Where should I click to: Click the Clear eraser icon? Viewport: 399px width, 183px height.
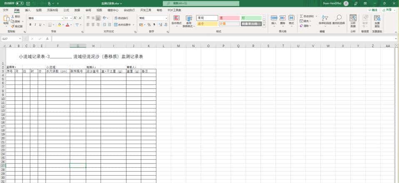[x=302, y=26]
